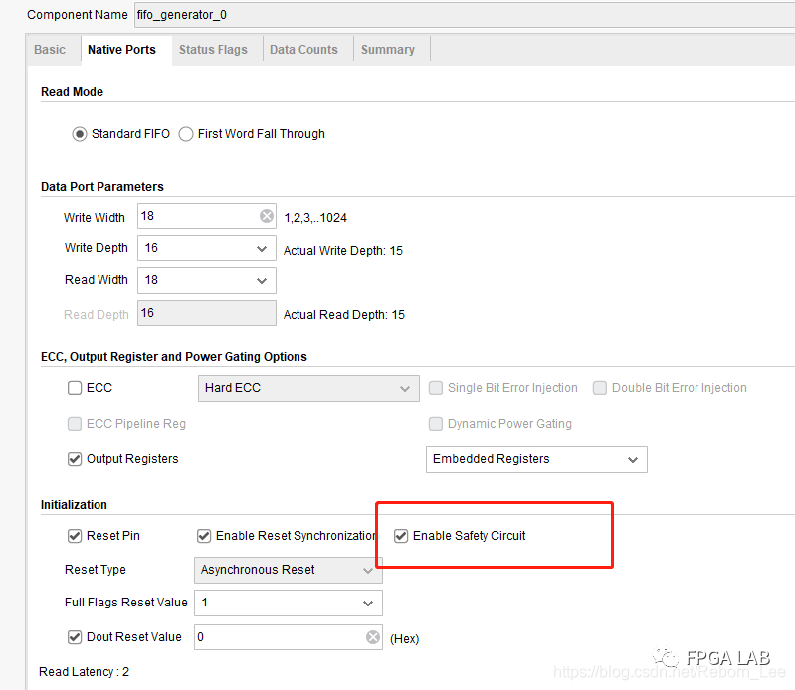Disable Enable Reset Synchronization checkbox
Screen dimensions: 795x690
pyautogui.click(x=205, y=536)
